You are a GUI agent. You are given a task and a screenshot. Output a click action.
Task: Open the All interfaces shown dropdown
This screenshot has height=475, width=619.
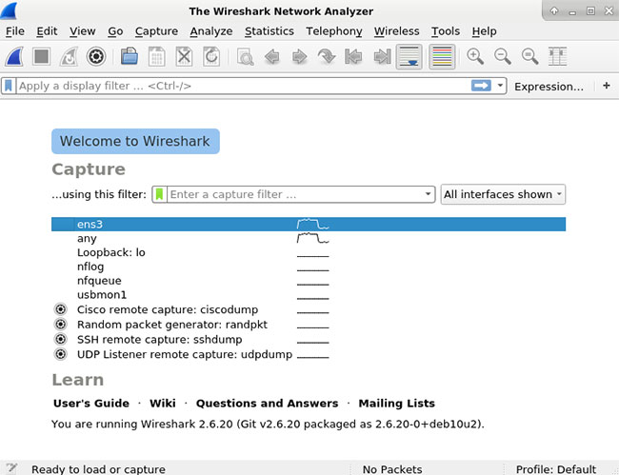tap(503, 194)
